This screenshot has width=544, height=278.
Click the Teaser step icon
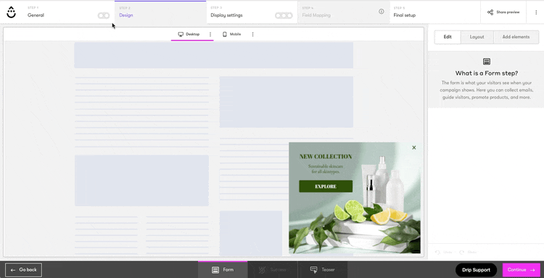[x=313, y=270]
